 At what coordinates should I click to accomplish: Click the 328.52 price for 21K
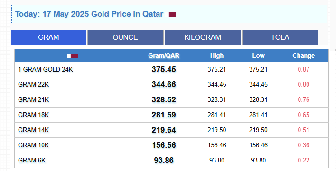tap(164, 100)
